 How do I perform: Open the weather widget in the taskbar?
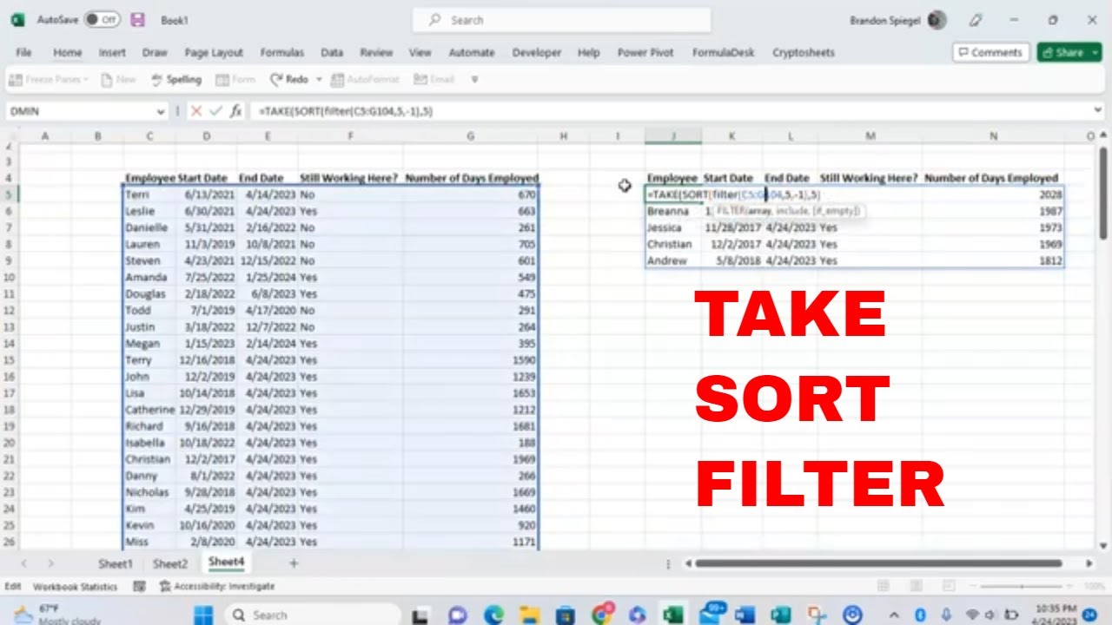pos(56,615)
